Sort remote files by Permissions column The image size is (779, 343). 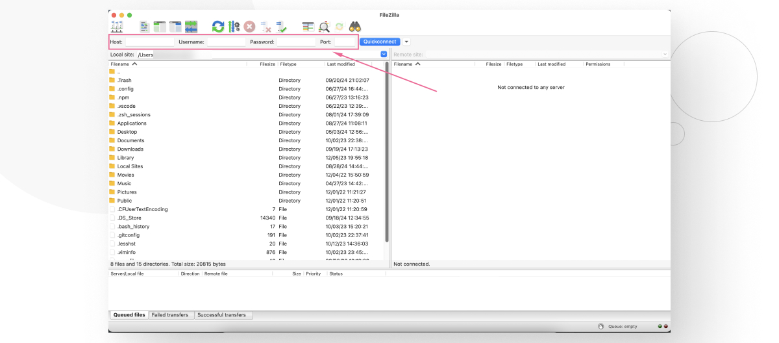[603, 64]
